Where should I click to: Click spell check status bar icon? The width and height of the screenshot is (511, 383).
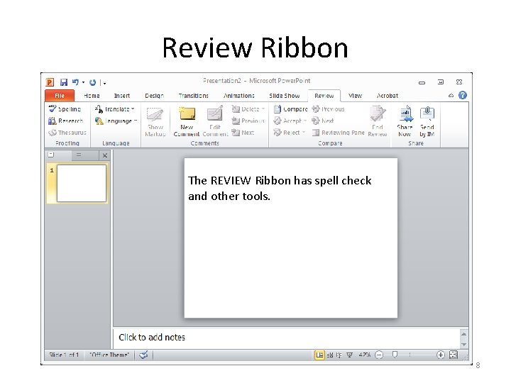(143, 355)
